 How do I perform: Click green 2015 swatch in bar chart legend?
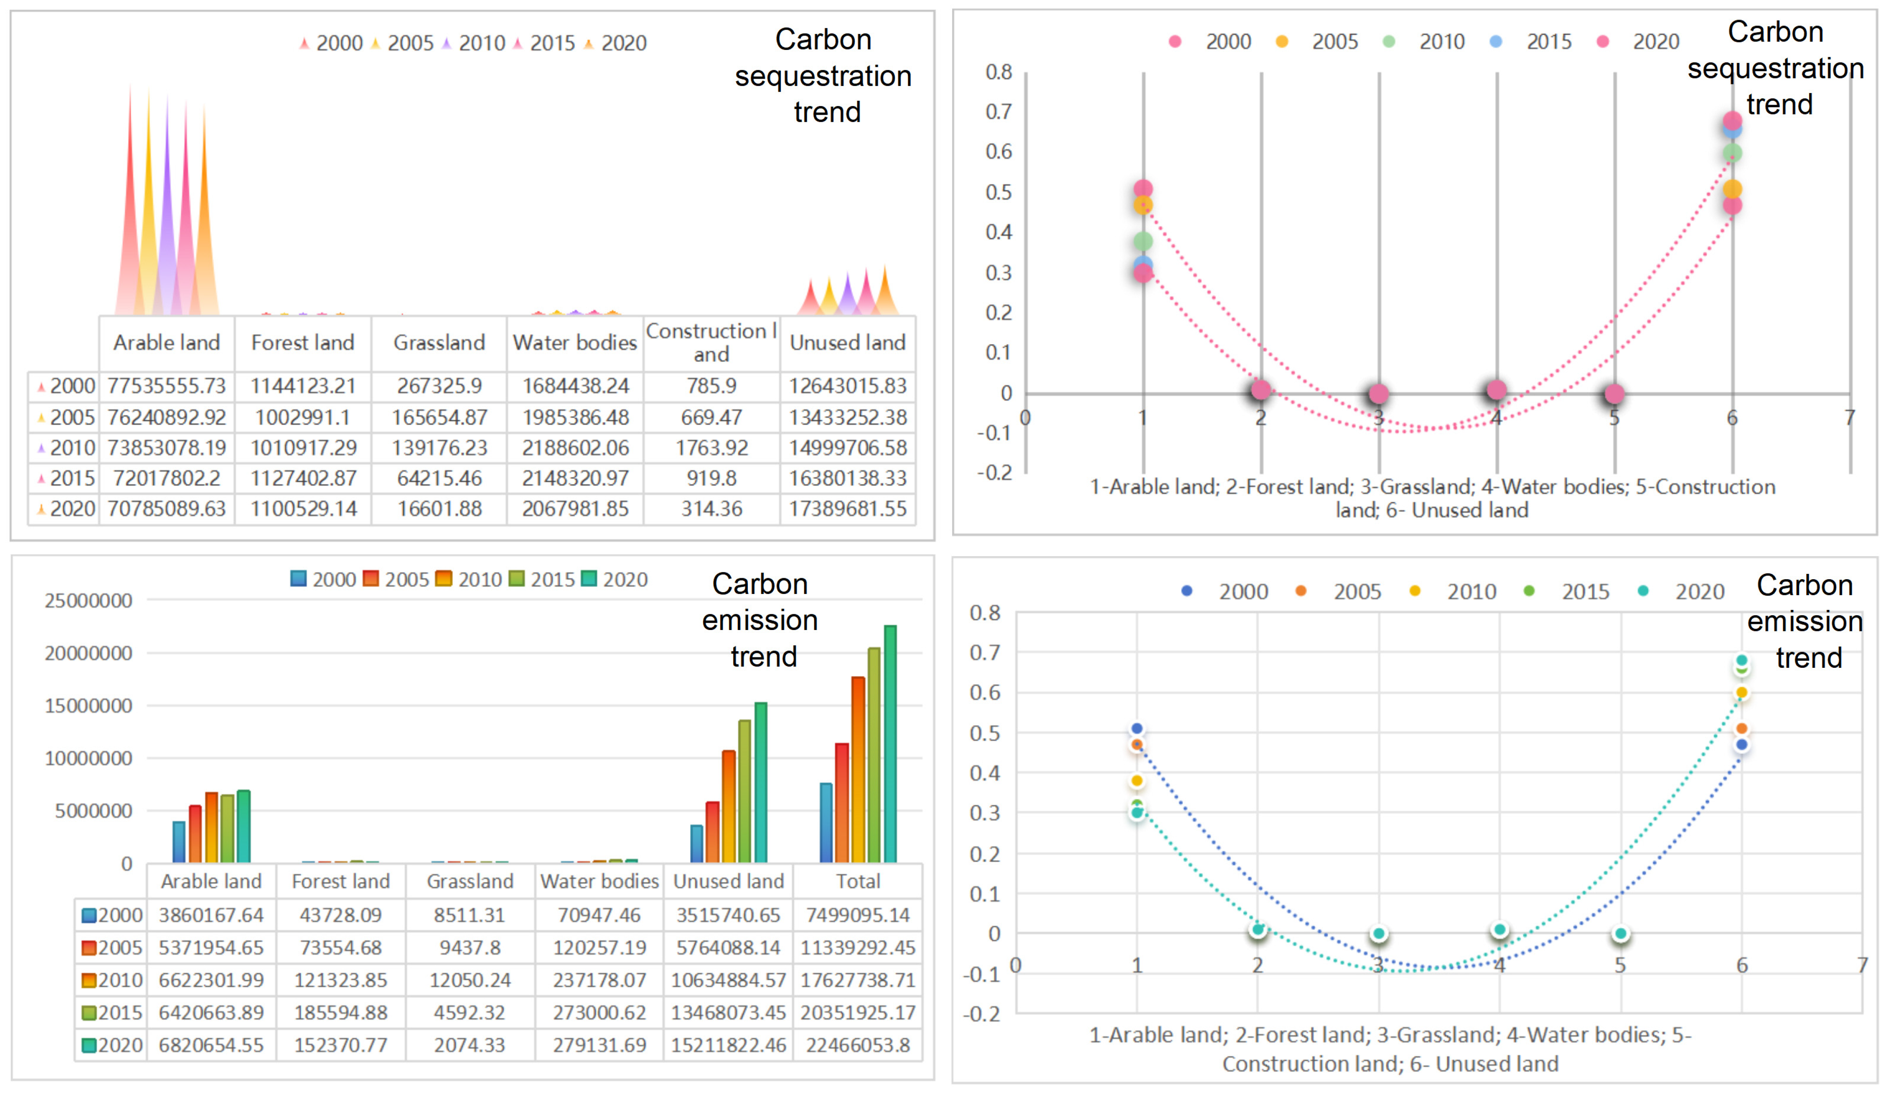coord(516,579)
